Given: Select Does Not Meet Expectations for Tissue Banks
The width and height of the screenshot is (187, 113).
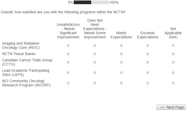Looking at the screenshot, I should [95, 54].
